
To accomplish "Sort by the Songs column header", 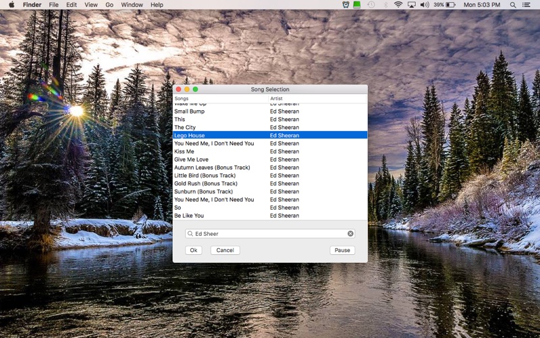I will tap(221, 99).
